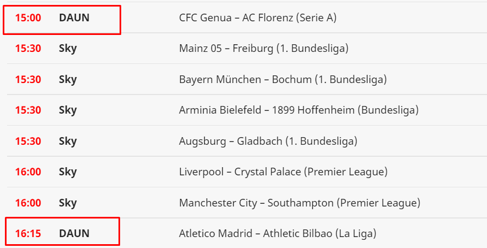This screenshot has height=248, width=487.
Task: Click Sky channel in Liverpool row
Action: (x=68, y=172)
